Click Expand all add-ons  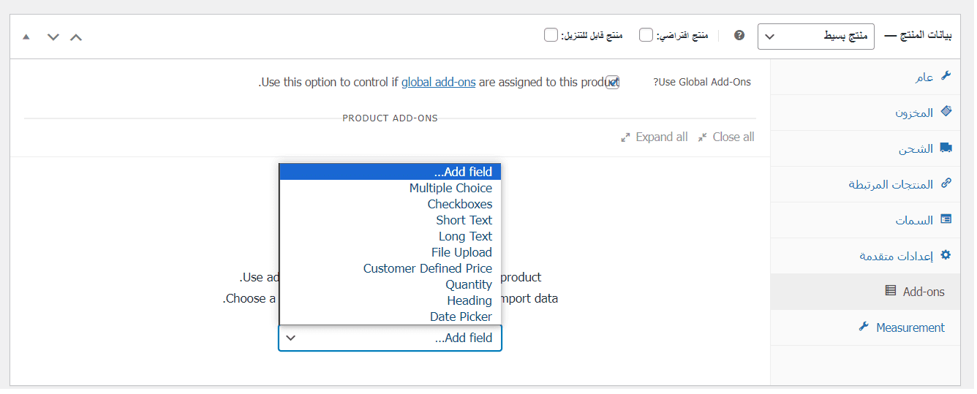(x=655, y=137)
